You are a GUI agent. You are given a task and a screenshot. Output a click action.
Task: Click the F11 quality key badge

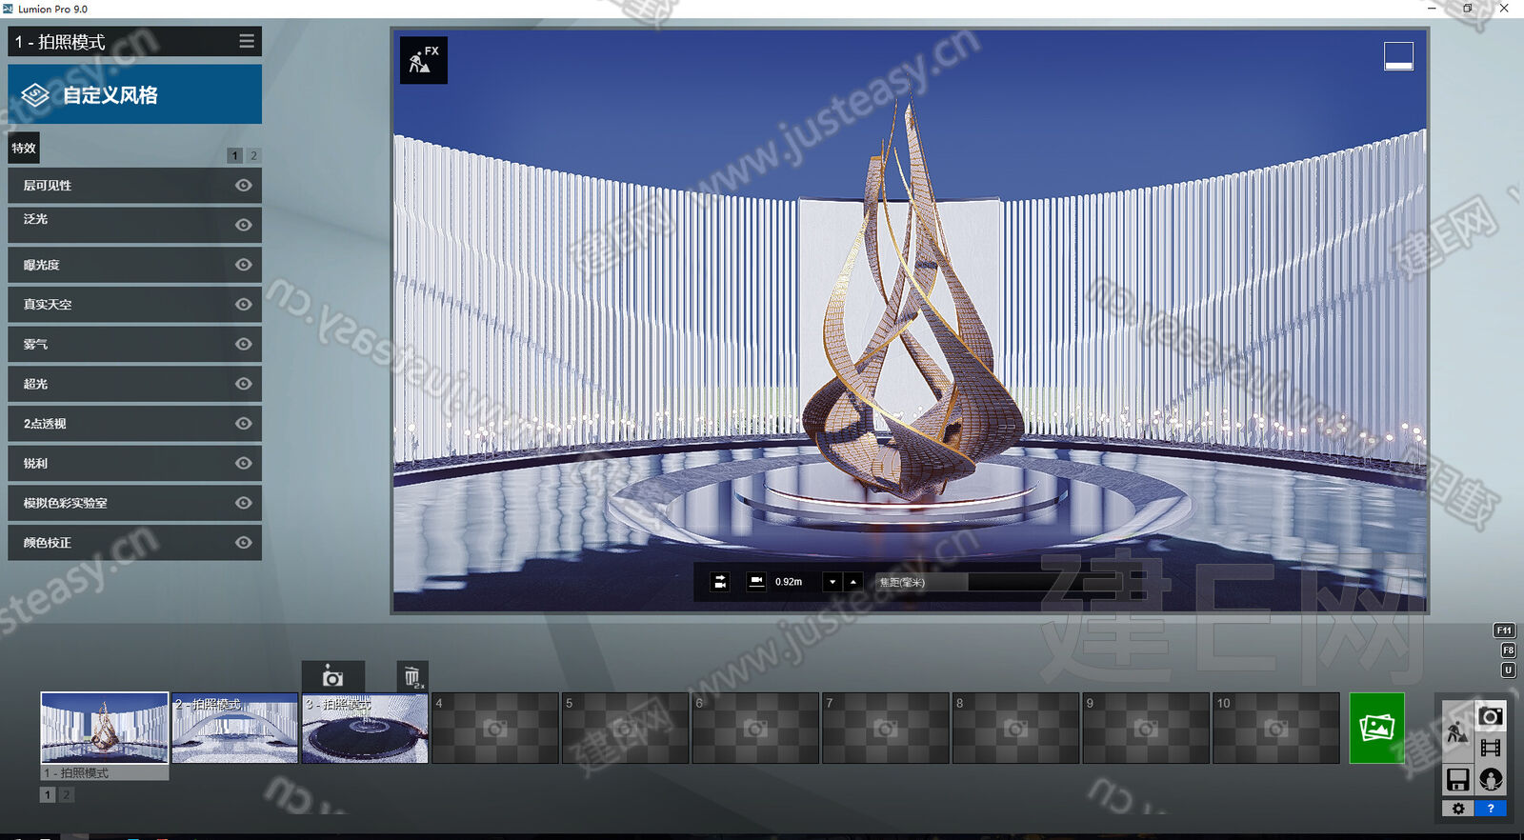point(1504,630)
